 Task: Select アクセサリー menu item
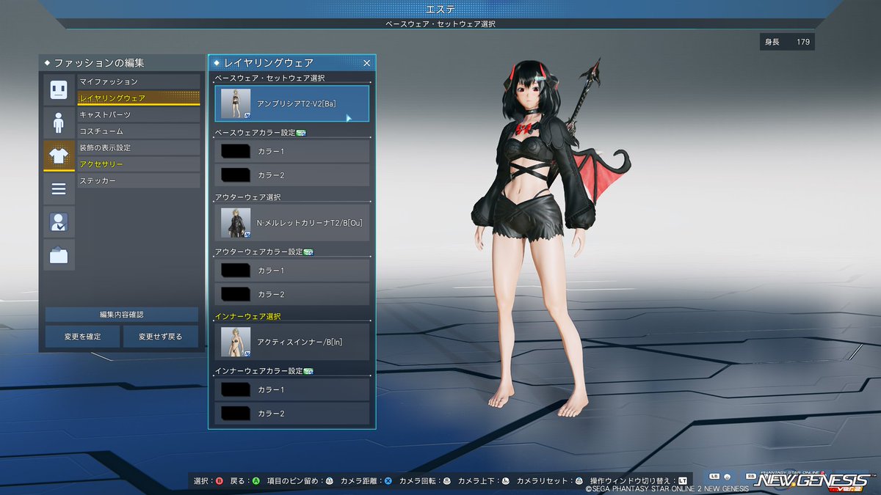139,164
